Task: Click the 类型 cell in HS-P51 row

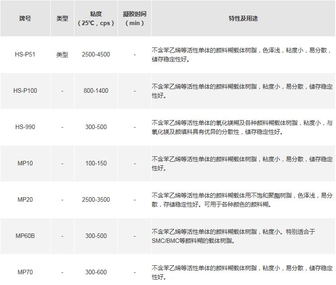Action: pyautogui.click(x=62, y=55)
